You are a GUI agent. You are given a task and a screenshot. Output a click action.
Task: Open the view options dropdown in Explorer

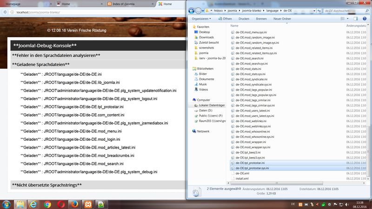pos(348,19)
